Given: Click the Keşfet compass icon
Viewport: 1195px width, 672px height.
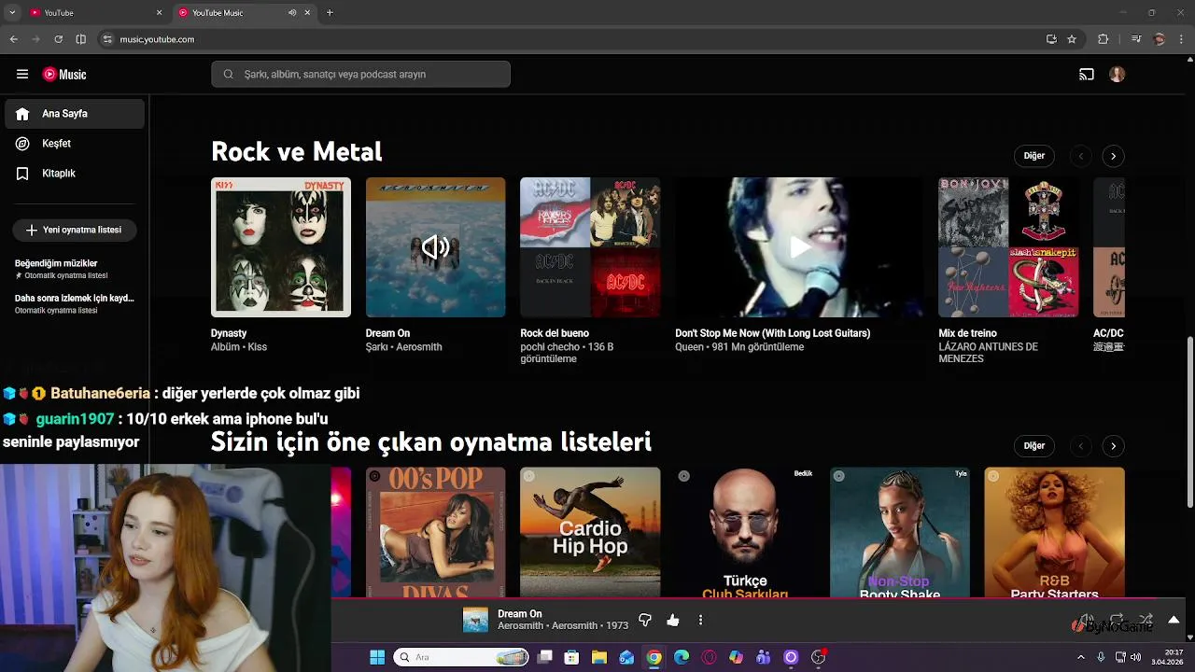Looking at the screenshot, I should (x=22, y=144).
